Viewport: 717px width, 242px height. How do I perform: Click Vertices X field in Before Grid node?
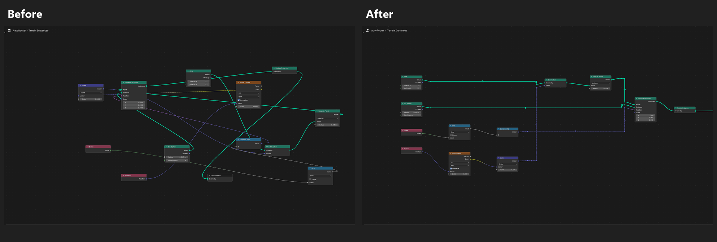point(199,81)
